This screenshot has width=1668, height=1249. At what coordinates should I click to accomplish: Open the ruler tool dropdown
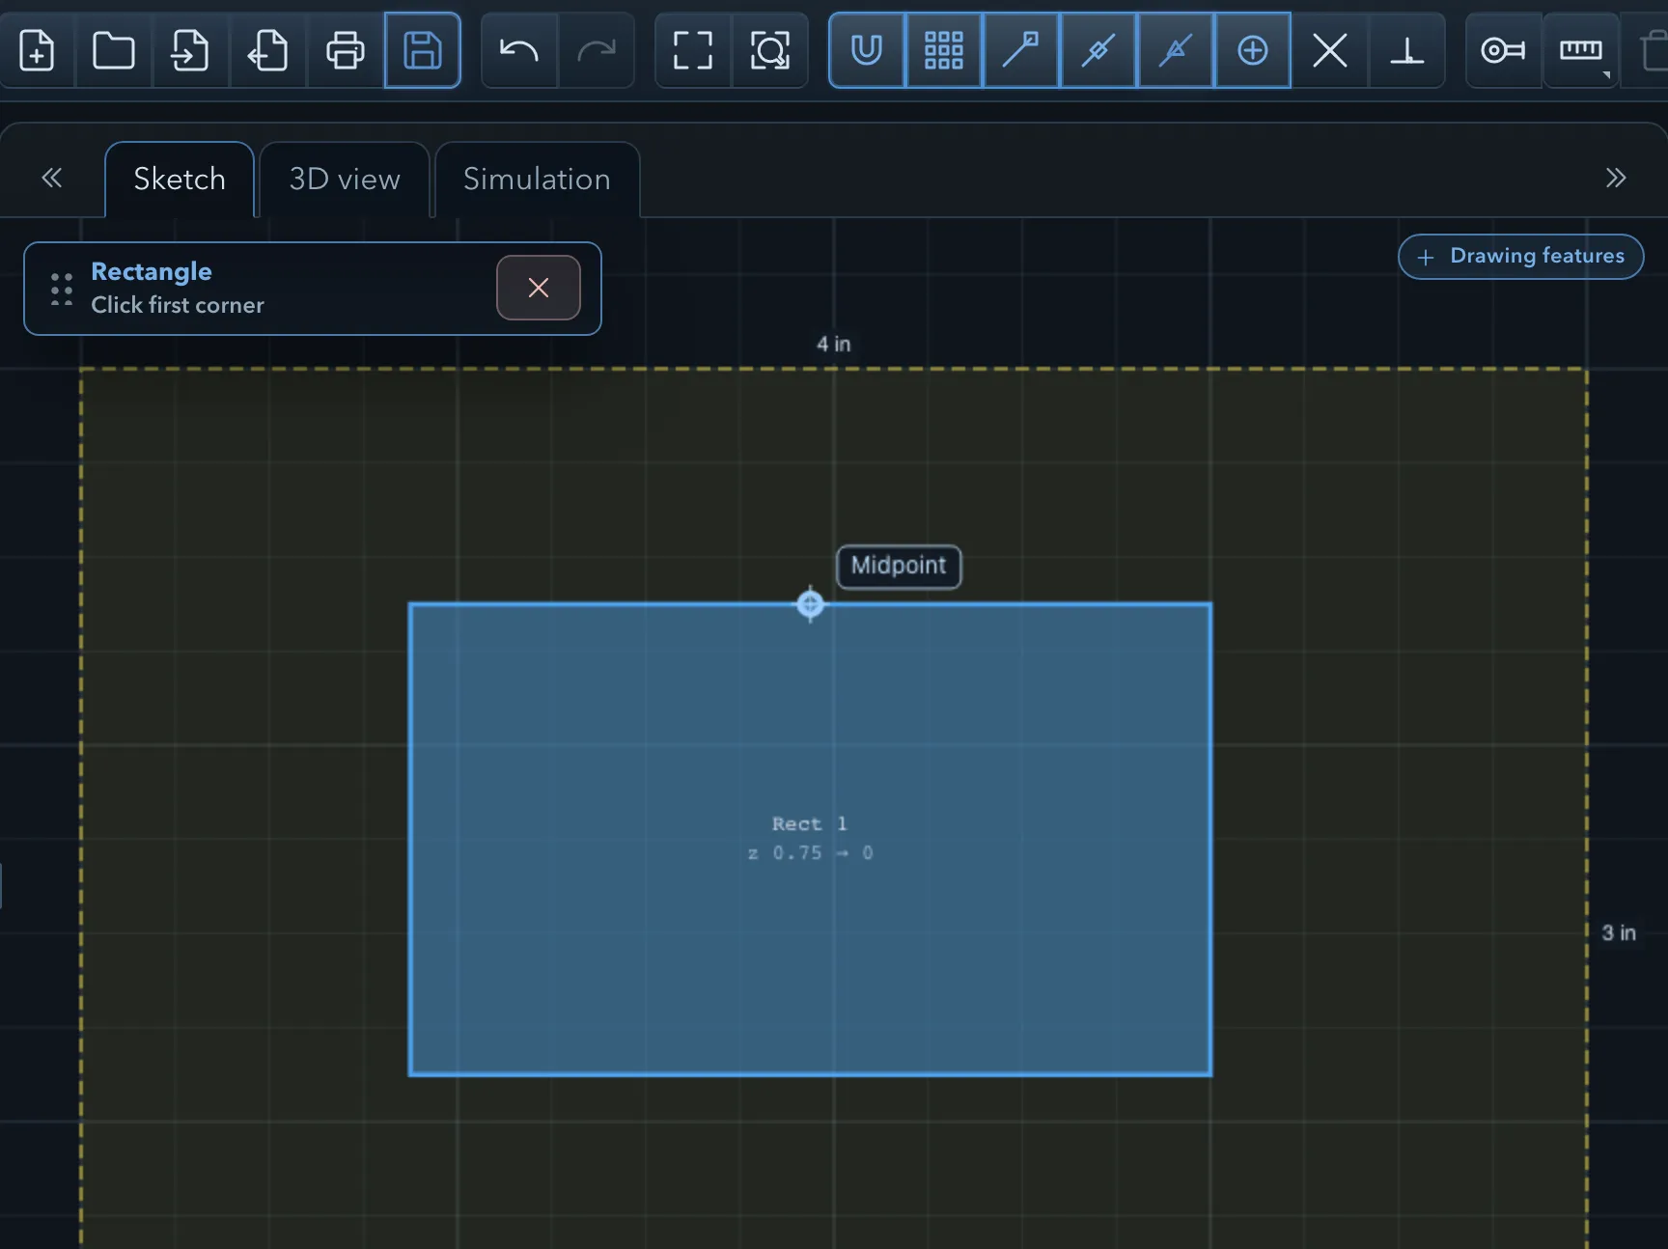coord(1581,50)
